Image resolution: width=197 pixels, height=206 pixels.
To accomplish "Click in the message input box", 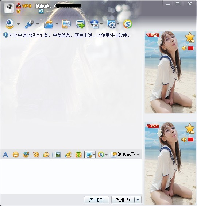I will 71,176.
